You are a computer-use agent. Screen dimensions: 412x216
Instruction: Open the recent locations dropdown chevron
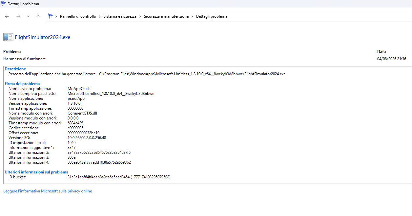[28, 16]
